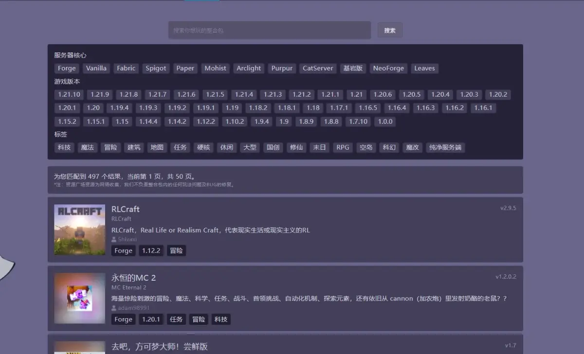584x354 pixels.
Task: Choose game version 1.10.2 filter
Action: click(x=235, y=121)
